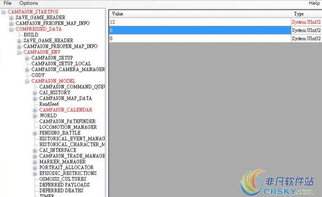Expand the MARKER_MANAGER node

tap(35, 162)
